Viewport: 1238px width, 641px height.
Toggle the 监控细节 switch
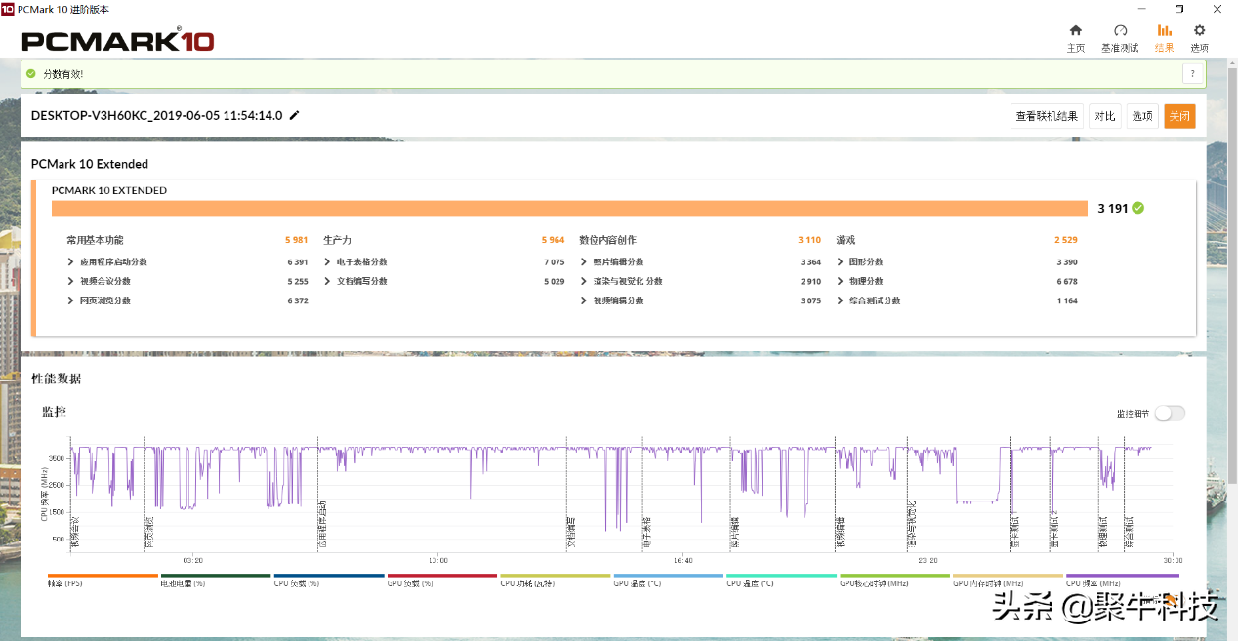tap(1170, 413)
